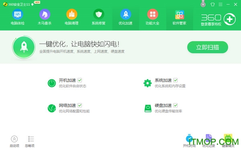241x152 pixels.
Task: Open the 功能大全 grid icon
Action: coord(153,14)
